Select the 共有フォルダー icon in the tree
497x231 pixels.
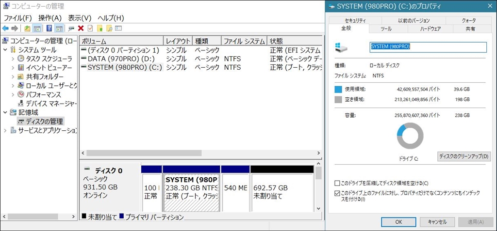(20, 77)
